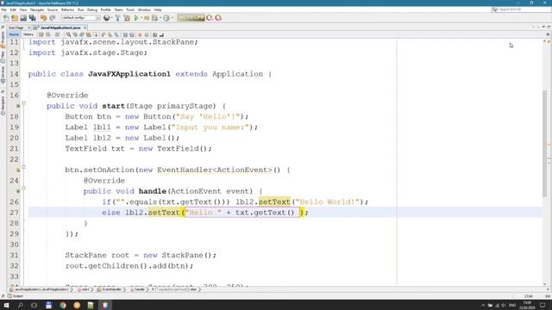552x310 pixels.
Task: Switch to Source view toggle
Action: pyautogui.click(x=14, y=34)
